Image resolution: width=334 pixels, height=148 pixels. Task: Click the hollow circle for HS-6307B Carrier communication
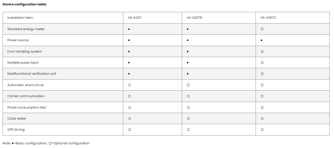coord(188,96)
